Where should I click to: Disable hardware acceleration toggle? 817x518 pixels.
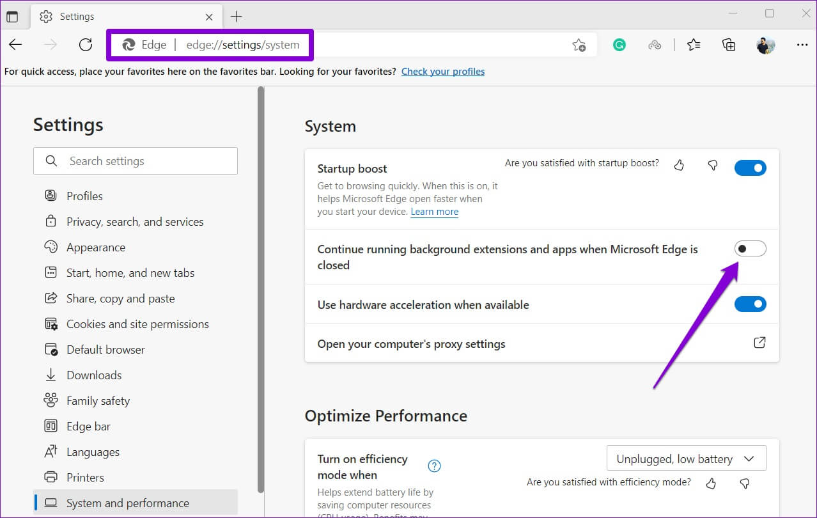pos(750,304)
